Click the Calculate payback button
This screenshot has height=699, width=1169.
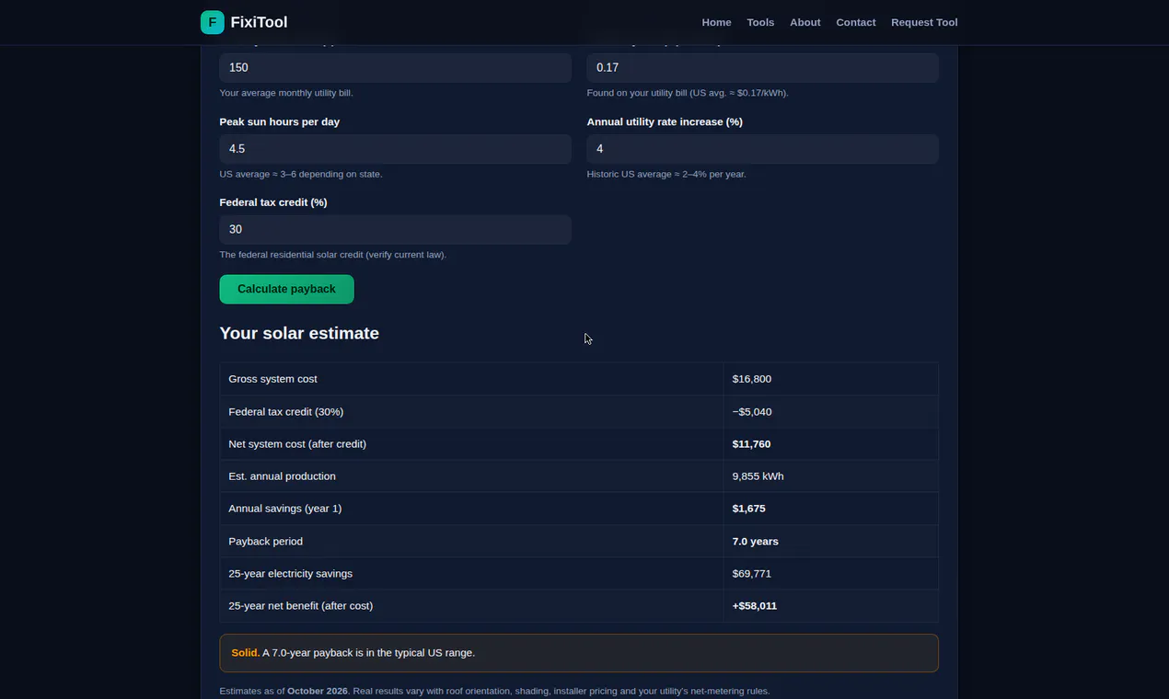pyautogui.click(x=286, y=289)
